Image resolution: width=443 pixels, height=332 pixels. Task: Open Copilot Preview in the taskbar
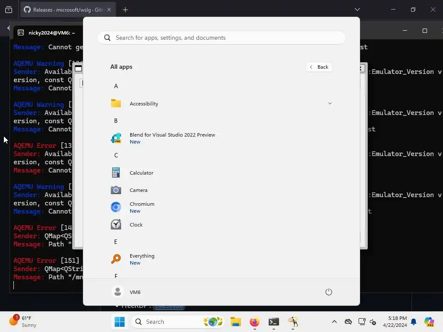429,322
